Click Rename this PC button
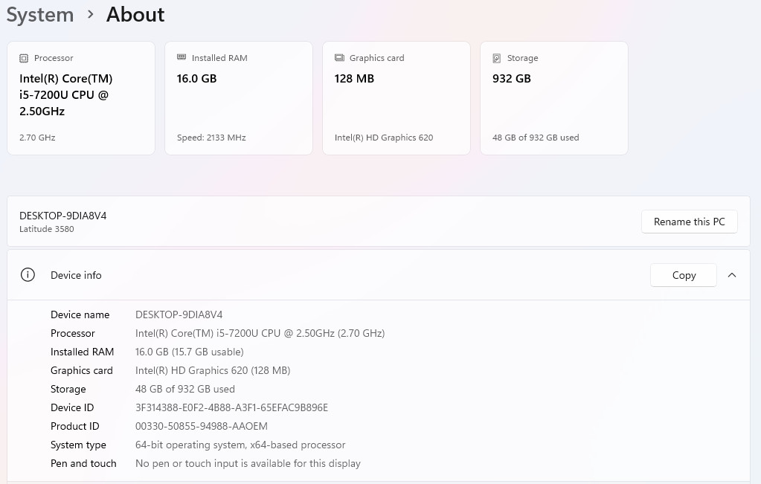Screen dimensions: 761x484 click(689, 222)
